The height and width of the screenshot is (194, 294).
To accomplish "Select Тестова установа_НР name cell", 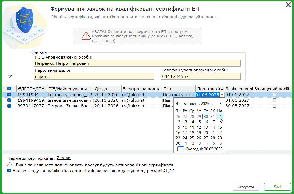I will [x=70, y=95].
